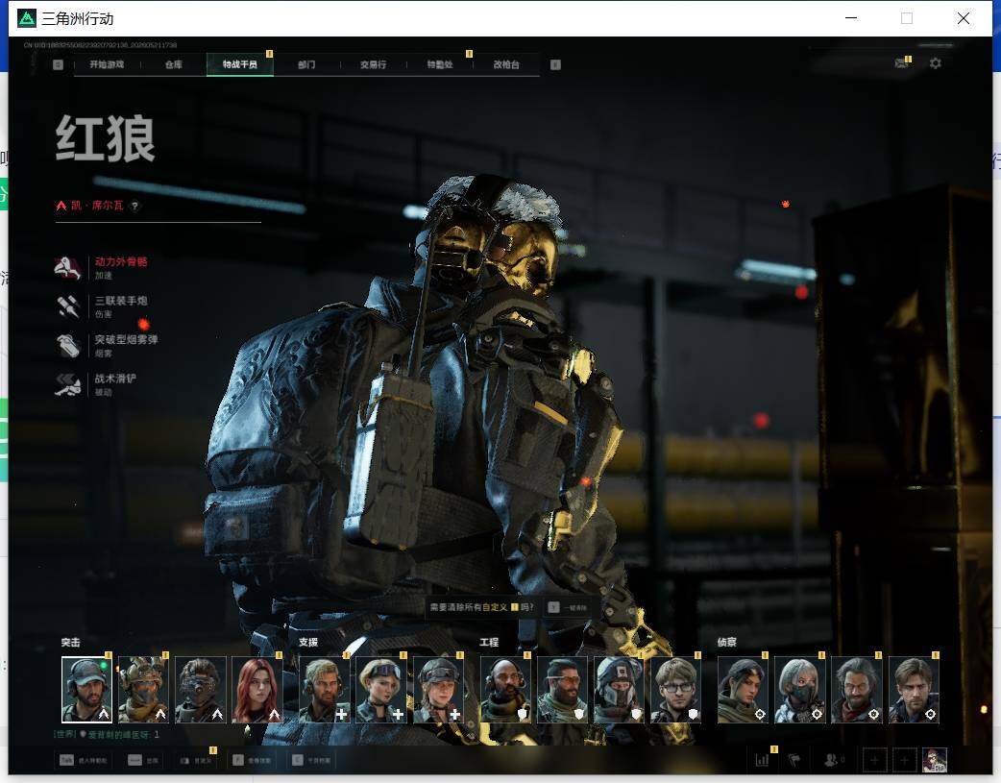Open the help icon beside 凯·席尔瓦
Image resolution: width=1001 pixels, height=783 pixels.
[134, 206]
